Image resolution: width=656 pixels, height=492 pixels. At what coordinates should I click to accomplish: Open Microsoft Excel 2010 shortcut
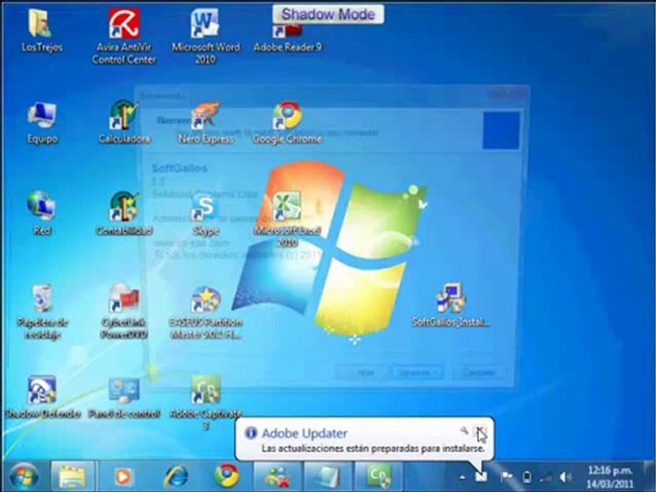(x=288, y=219)
